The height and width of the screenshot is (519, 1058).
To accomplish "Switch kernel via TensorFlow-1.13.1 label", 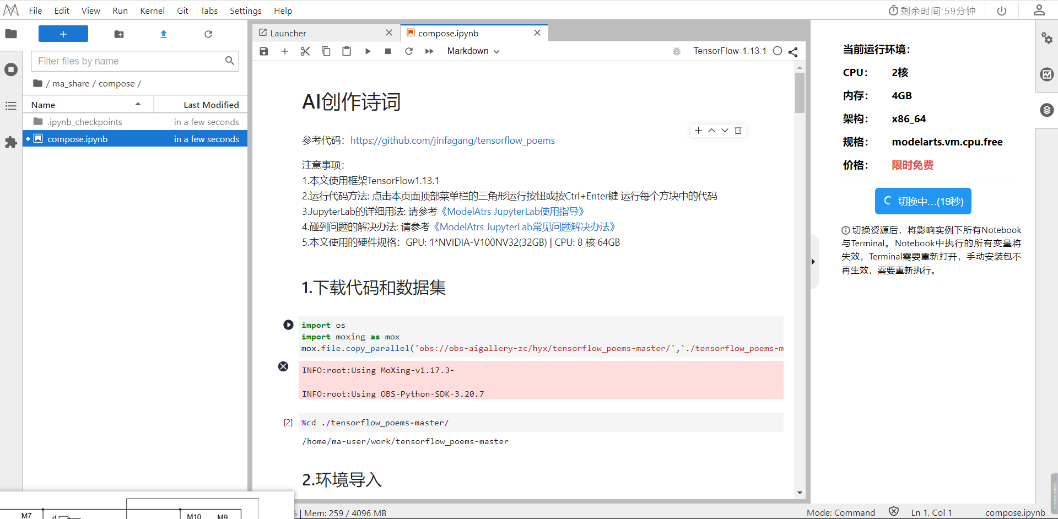I will tap(730, 51).
